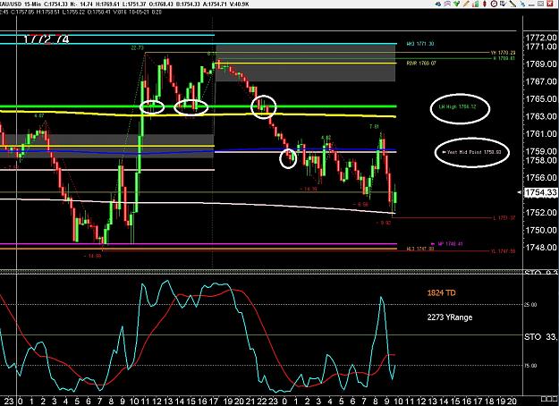
Task: Click the 75.00 stochastic level label
Action: [529, 366]
